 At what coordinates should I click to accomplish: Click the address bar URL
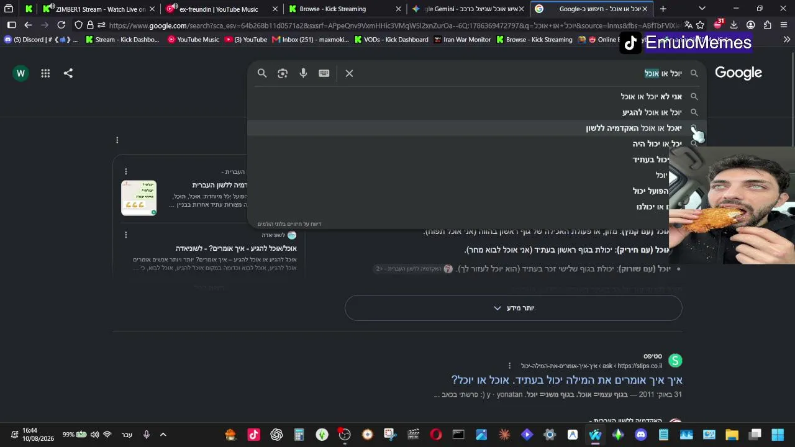coord(394,25)
